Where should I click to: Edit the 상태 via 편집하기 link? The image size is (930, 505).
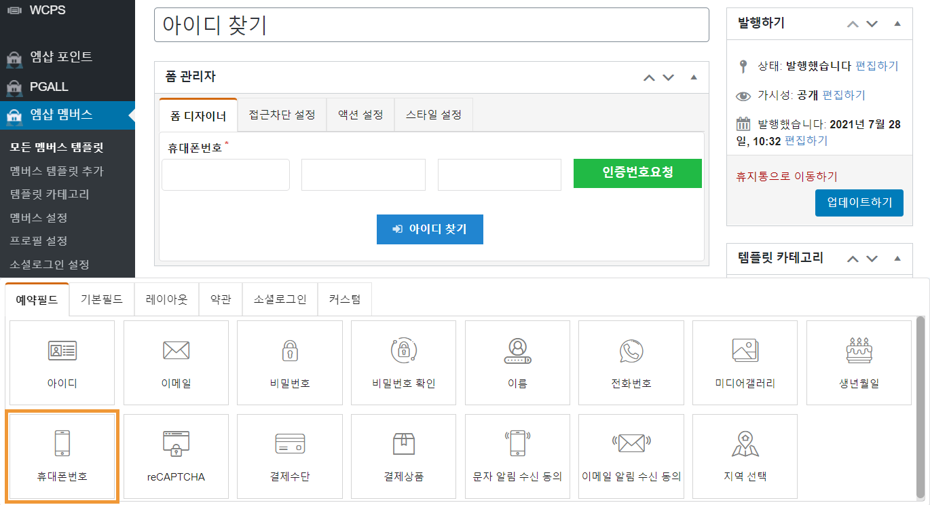click(876, 66)
